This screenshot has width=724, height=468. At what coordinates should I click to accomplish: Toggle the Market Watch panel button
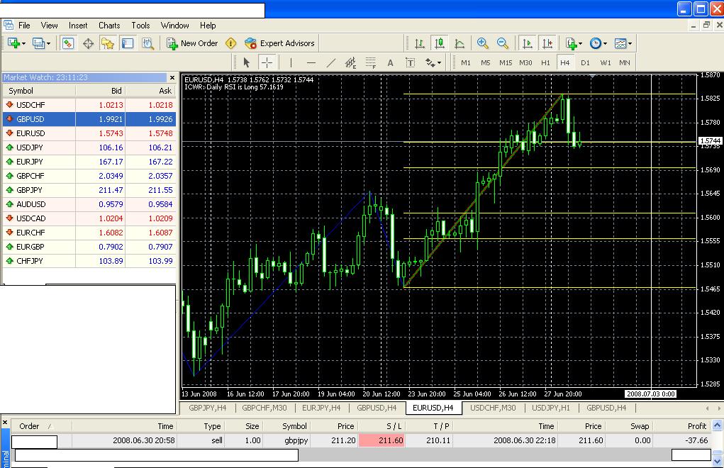click(68, 43)
